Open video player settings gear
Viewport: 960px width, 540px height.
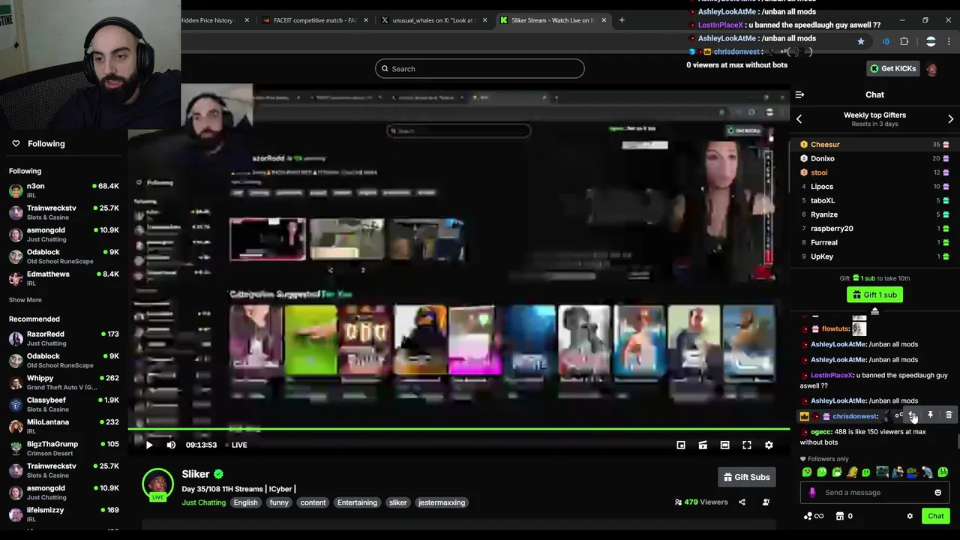click(769, 445)
